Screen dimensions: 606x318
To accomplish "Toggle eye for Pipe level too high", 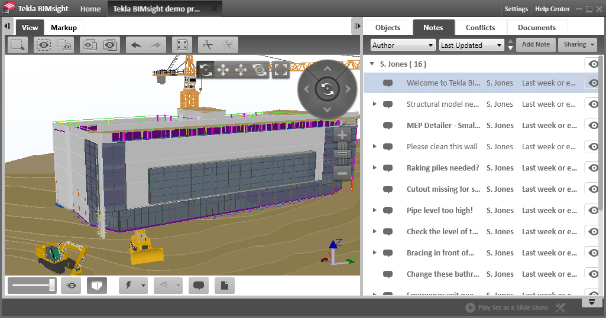I will pyautogui.click(x=593, y=210).
